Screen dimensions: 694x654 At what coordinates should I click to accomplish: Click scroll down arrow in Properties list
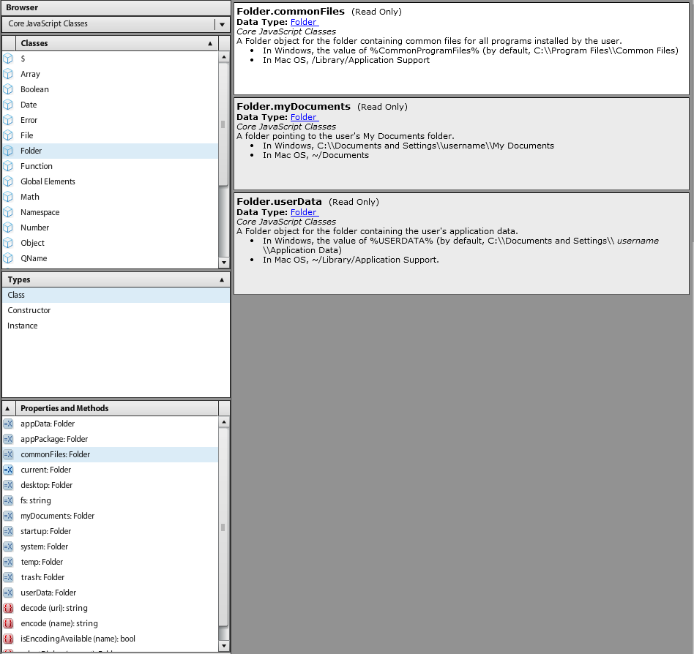[x=224, y=646]
